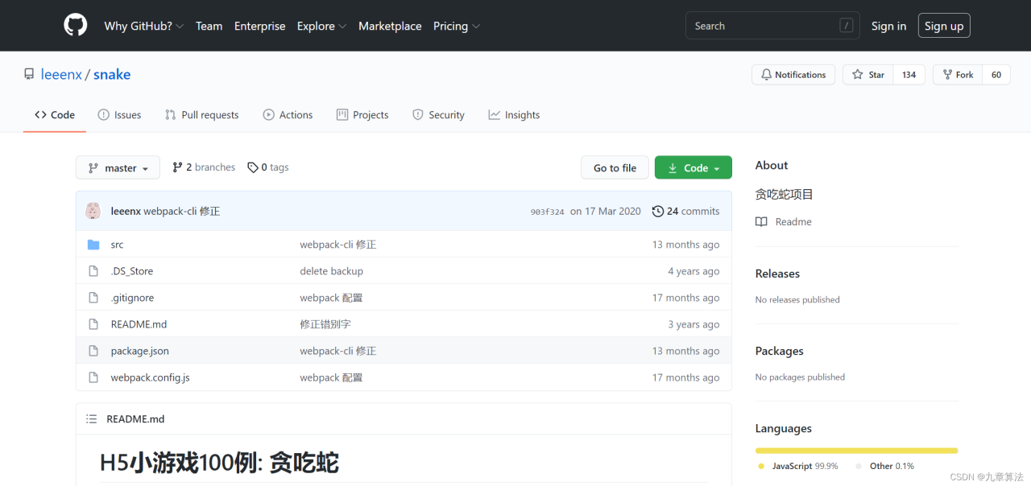Click the src folder icon
The height and width of the screenshot is (486, 1031).
(93, 245)
